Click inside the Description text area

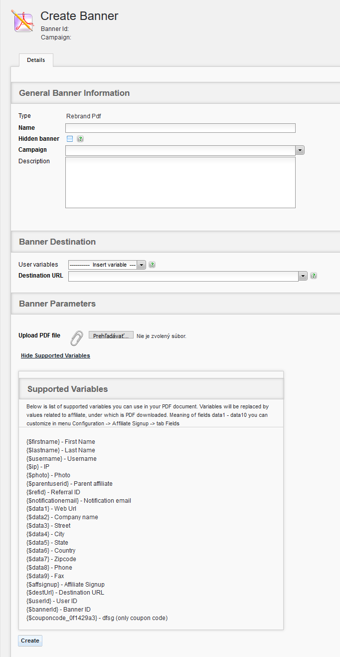tap(180, 182)
